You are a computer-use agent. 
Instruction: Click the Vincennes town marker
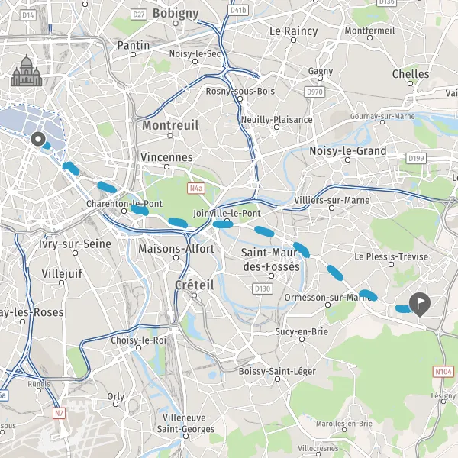(166, 166)
